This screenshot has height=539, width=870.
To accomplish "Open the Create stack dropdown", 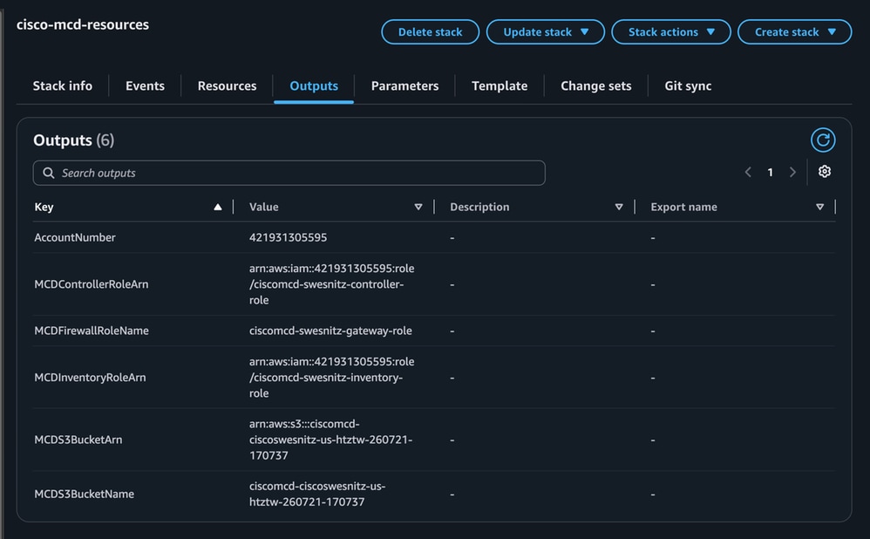I will (x=794, y=32).
